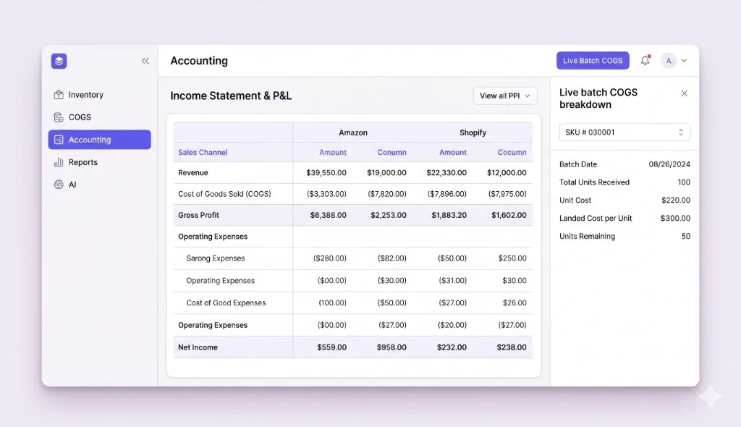Navigate to the Inventory menu item
The image size is (741, 427).
tap(84, 94)
